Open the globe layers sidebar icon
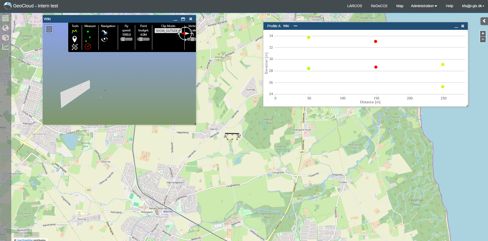 (5, 28)
